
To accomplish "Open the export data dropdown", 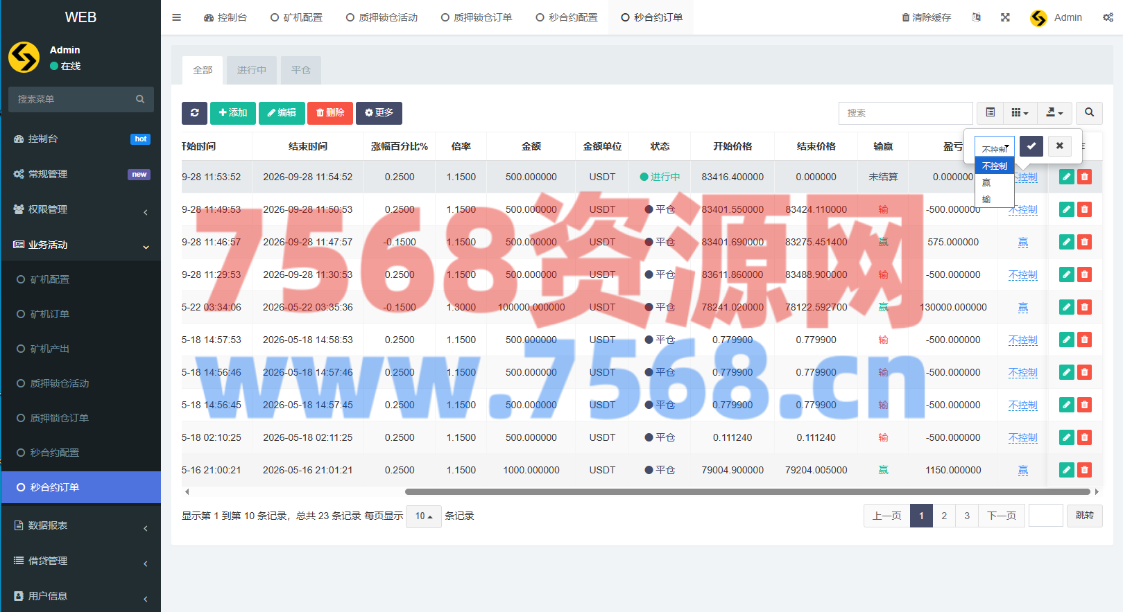I will (1054, 113).
